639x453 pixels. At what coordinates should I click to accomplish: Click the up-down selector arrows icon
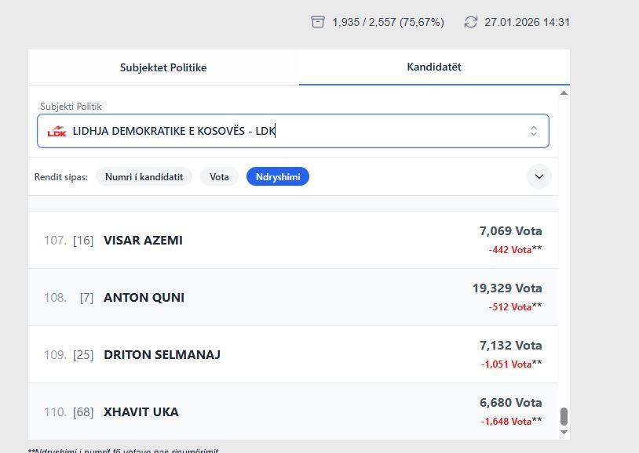tap(534, 131)
